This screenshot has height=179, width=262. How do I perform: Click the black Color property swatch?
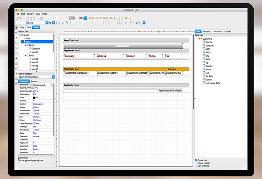(34, 97)
